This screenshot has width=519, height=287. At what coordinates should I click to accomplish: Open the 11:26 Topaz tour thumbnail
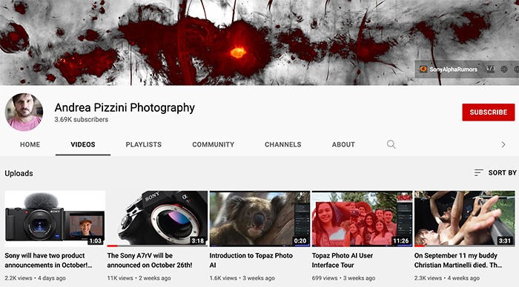tap(362, 219)
